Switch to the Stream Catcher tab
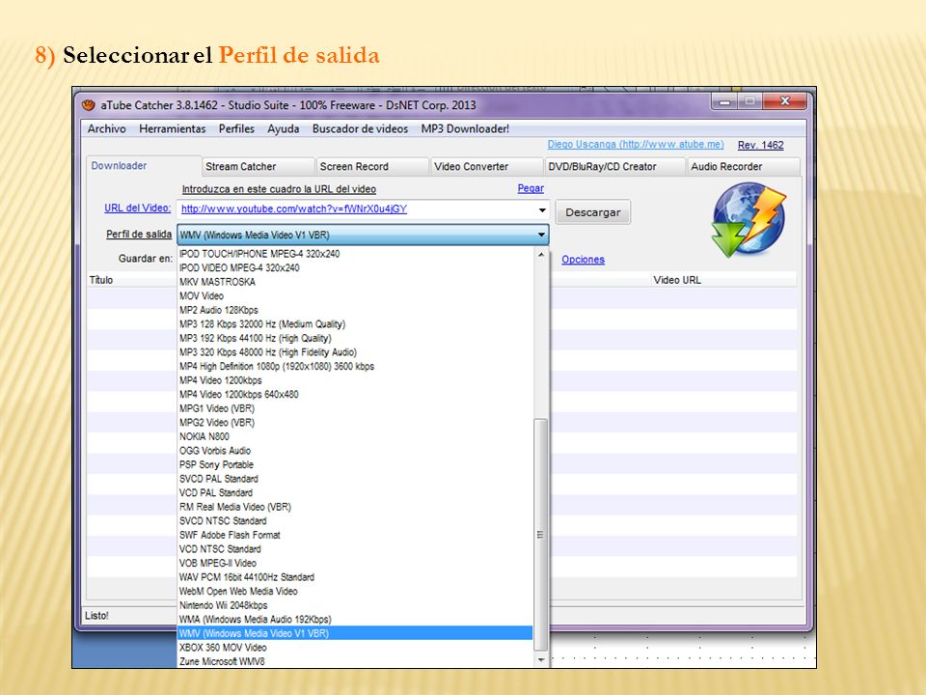 click(x=258, y=167)
